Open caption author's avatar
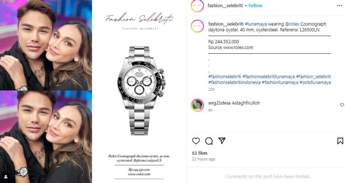 pos(197,26)
